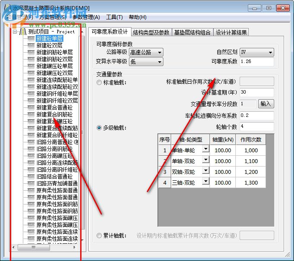The image size is (294, 261).
Task: Click the 轴重(kN) column header
Action: tap(223, 140)
